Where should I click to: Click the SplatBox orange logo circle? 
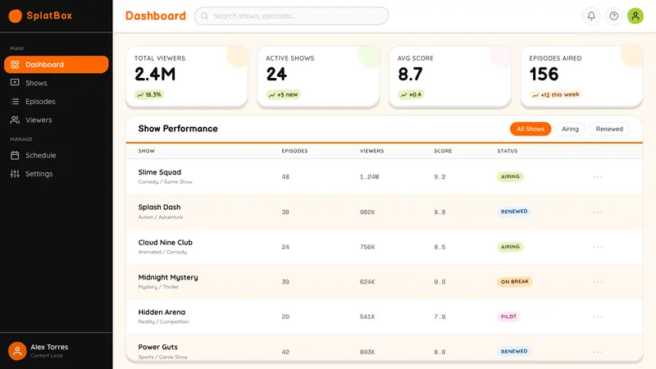16,16
